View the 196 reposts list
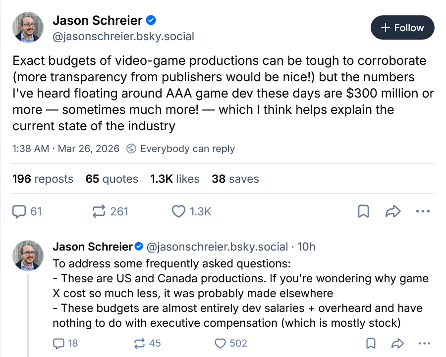The height and width of the screenshot is (357, 446). click(x=43, y=179)
